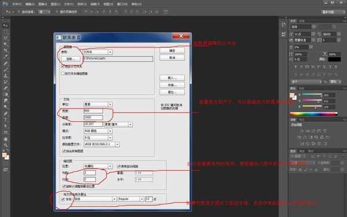Click the 复位... button
This screenshot has width=347, height=217.
172,92
